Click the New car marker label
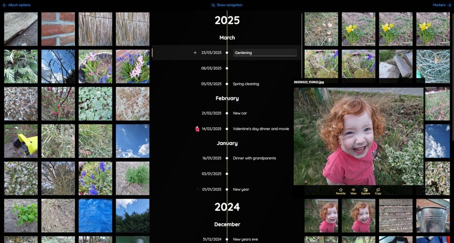Screen dimensions: 454x243 click(x=239, y=113)
